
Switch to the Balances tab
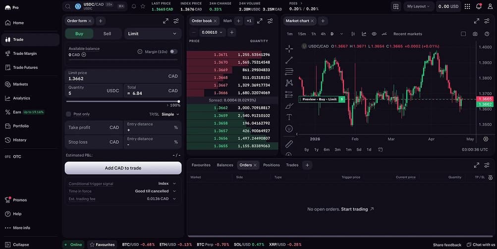pyautogui.click(x=225, y=165)
